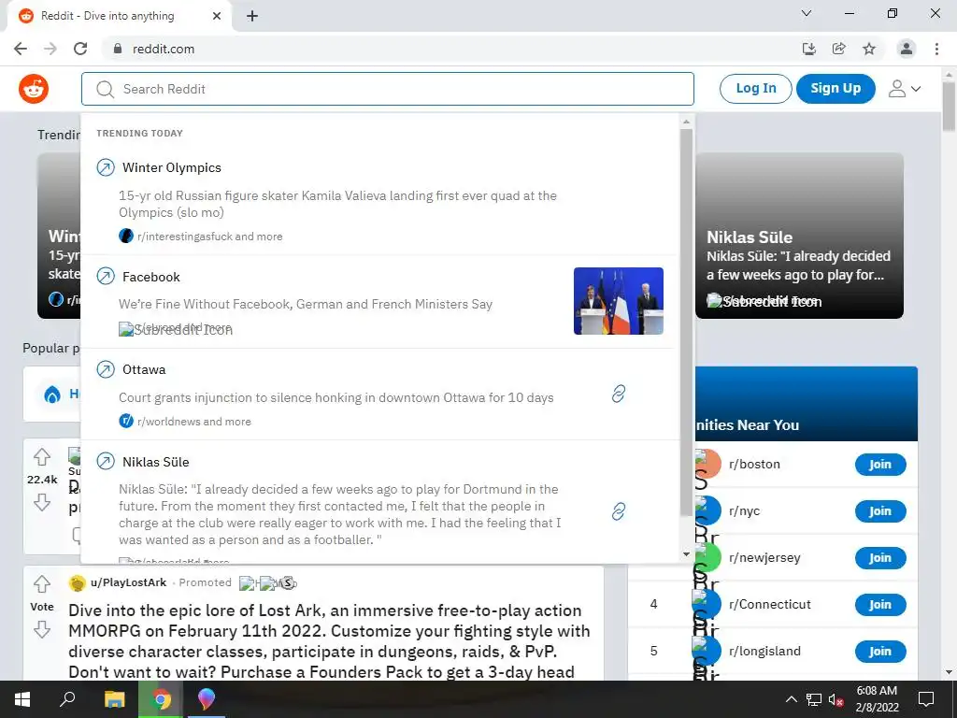Open the Ottawa trending result
957x718 pixels.
point(379,395)
